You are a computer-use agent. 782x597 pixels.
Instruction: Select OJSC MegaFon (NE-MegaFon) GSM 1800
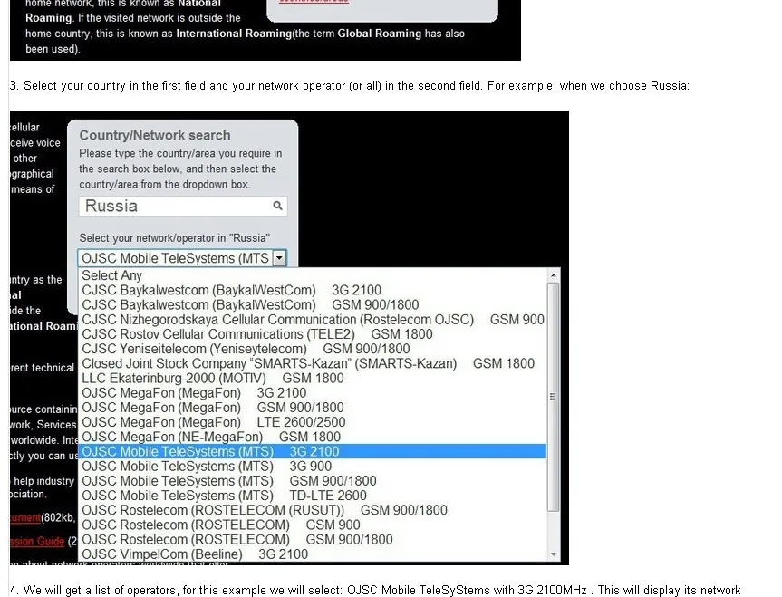tap(313, 437)
